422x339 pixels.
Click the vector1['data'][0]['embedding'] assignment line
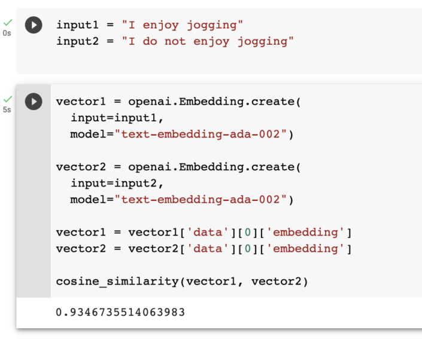click(x=204, y=232)
